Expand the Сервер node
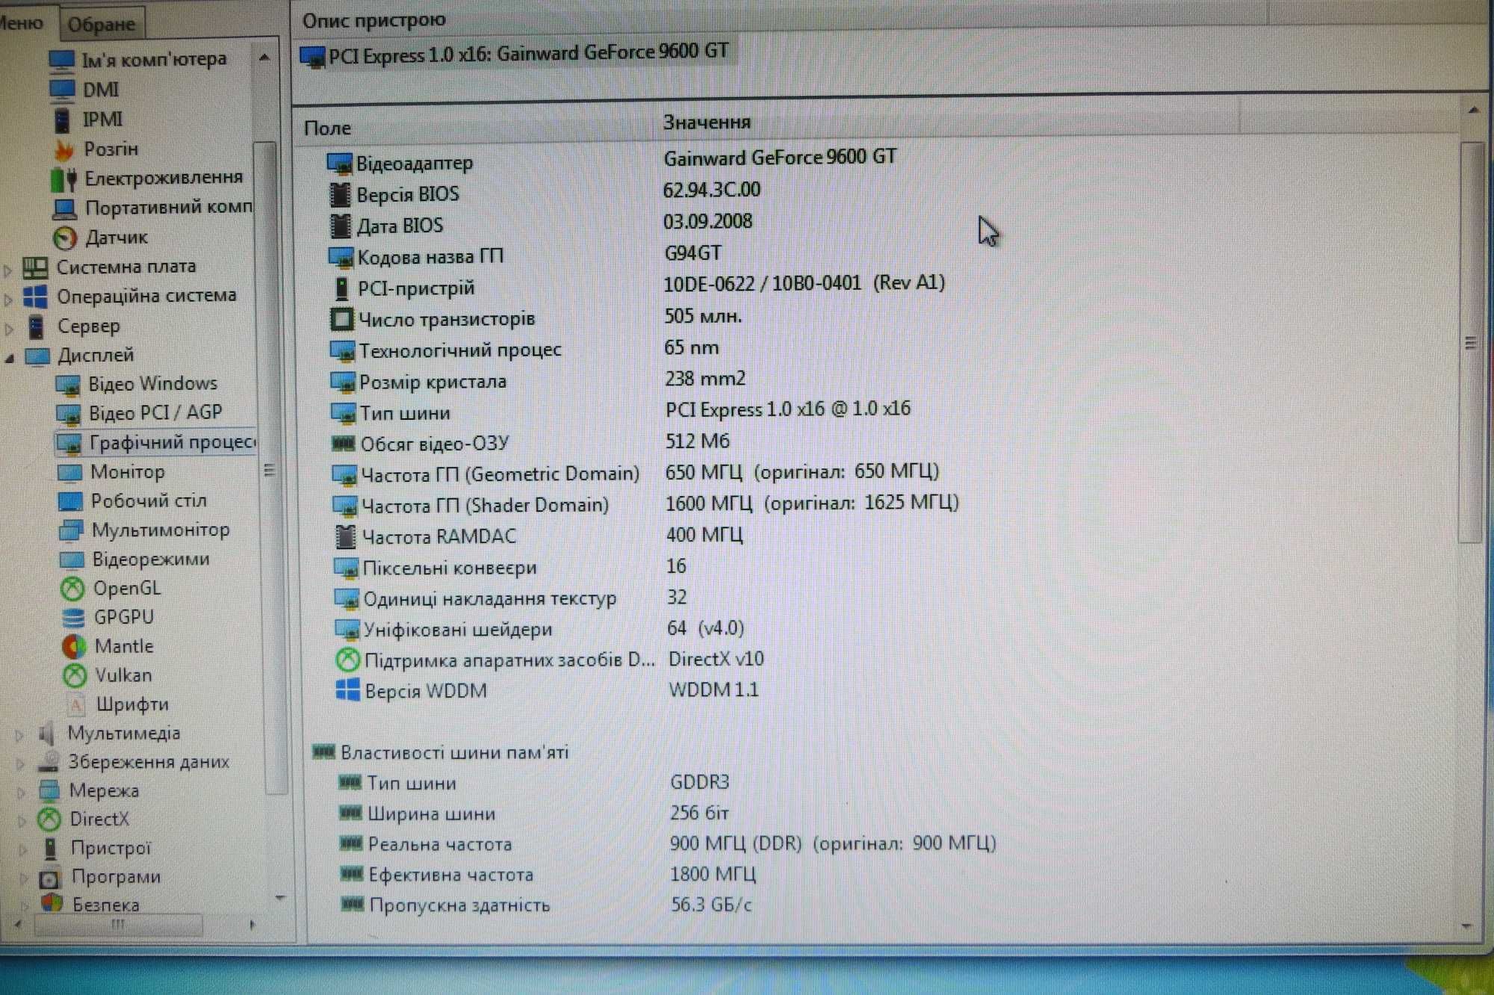The width and height of the screenshot is (1494, 995). coord(9,328)
